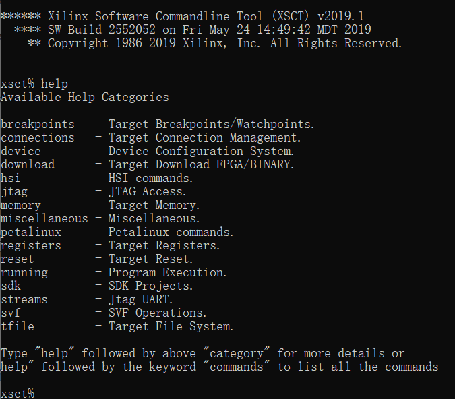Click the 'xsct% help' command line

click(34, 84)
